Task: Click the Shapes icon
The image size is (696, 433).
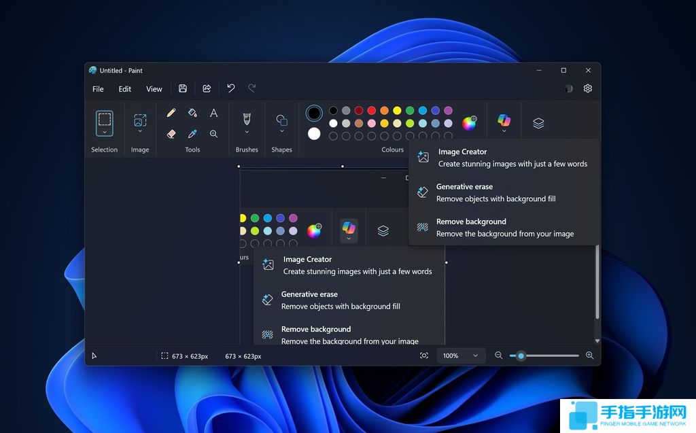Action: click(x=282, y=120)
